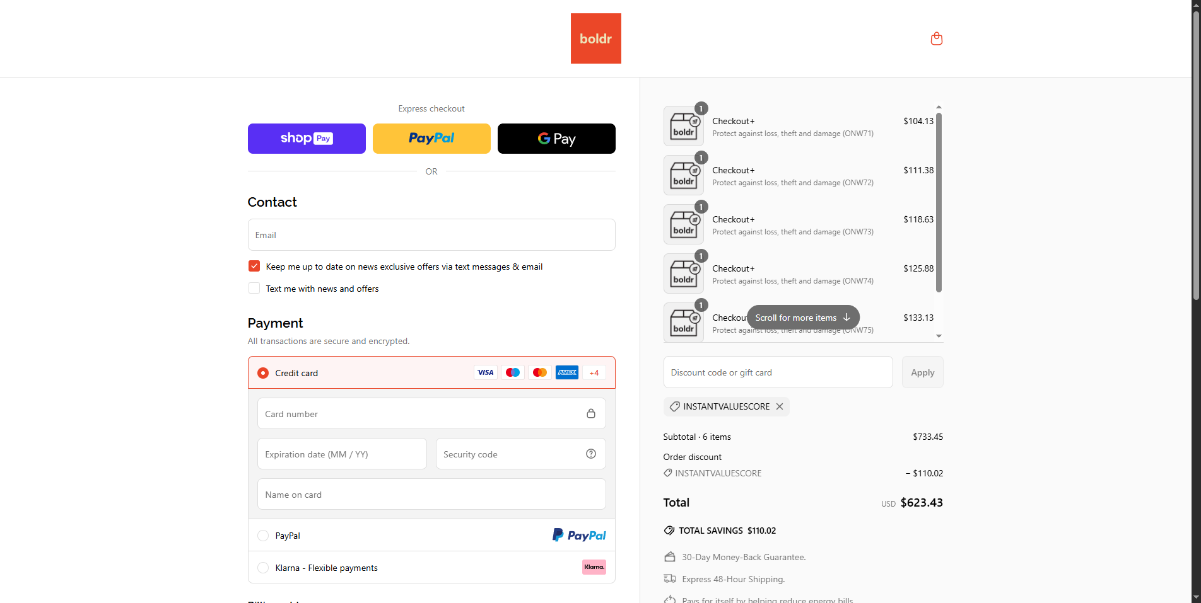Apply the discount code
Image resolution: width=1201 pixels, height=603 pixels.
coord(922,372)
